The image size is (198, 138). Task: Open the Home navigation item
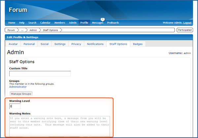12,23
